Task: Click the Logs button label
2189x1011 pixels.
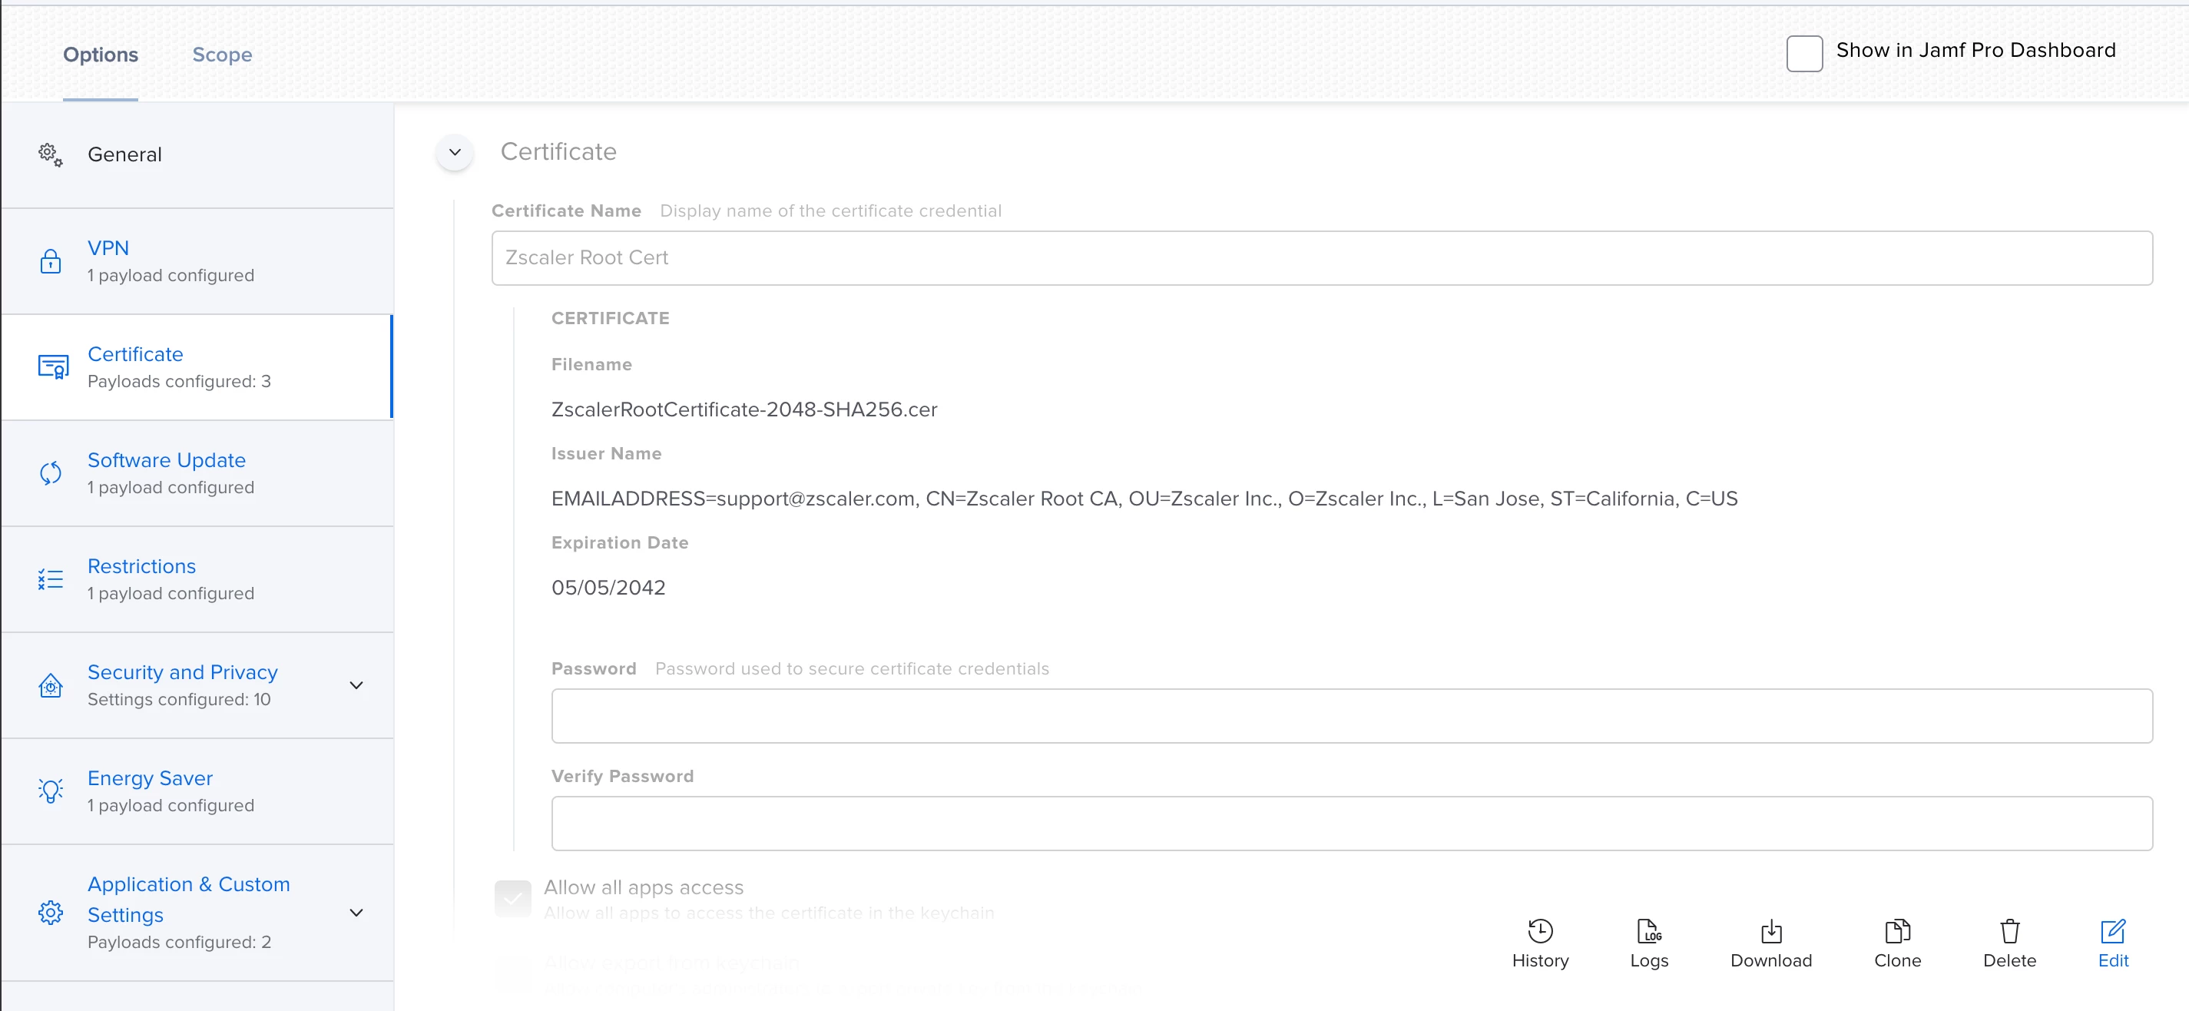Action: pos(1648,961)
